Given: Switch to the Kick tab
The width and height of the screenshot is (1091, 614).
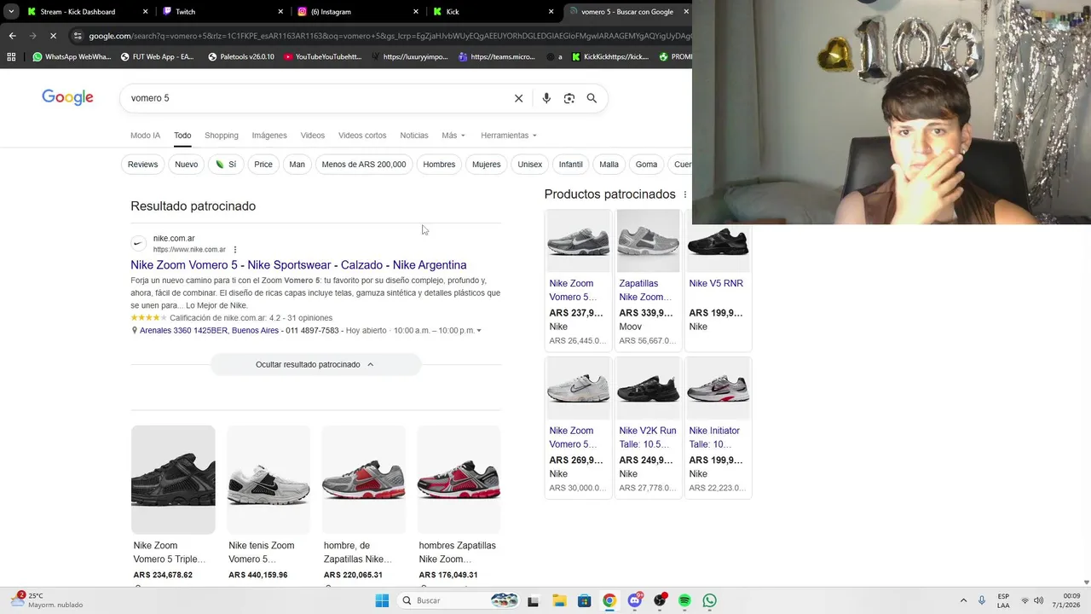Looking at the screenshot, I should click(x=494, y=12).
